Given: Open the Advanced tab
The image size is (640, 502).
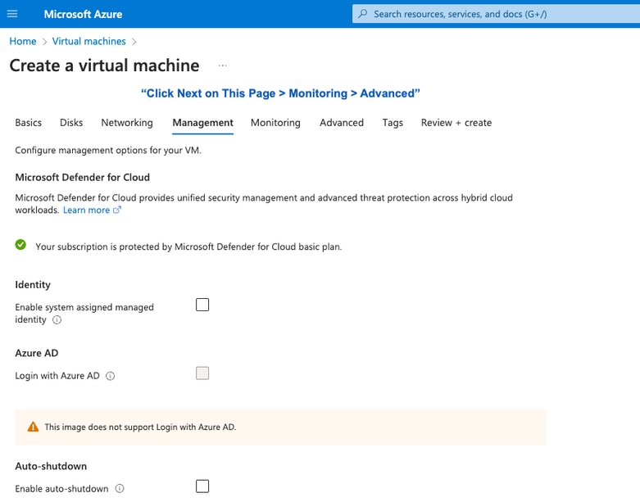Looking at the screenshot, I should tap(342, 123).
